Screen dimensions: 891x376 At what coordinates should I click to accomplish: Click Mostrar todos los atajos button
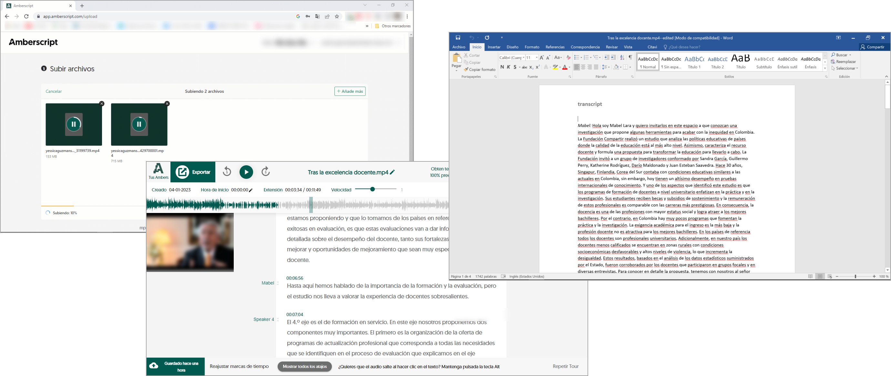pos(305,366)
